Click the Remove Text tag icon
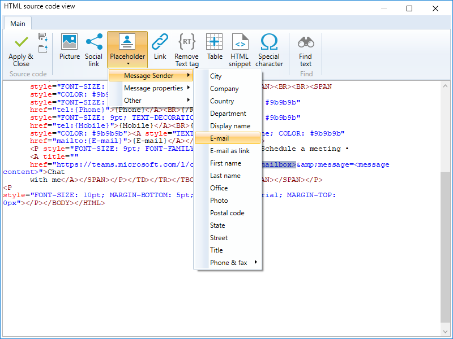Screen dimensions: 453x339 [187, 42]
